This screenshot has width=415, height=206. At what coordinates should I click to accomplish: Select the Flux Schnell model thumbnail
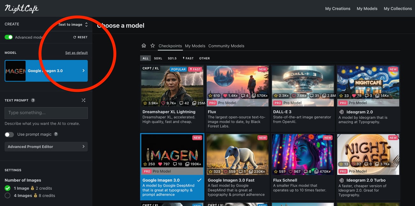(x=303, y=154)
